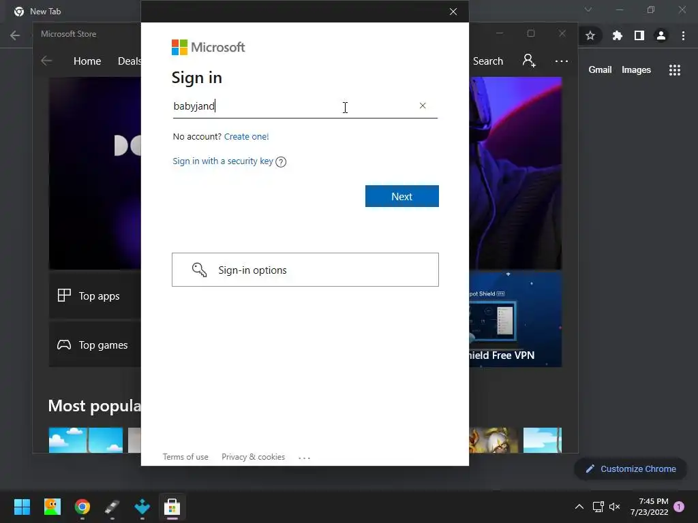Click the Next button
Viewport: 698px width, 523px height.
point(402,196)
